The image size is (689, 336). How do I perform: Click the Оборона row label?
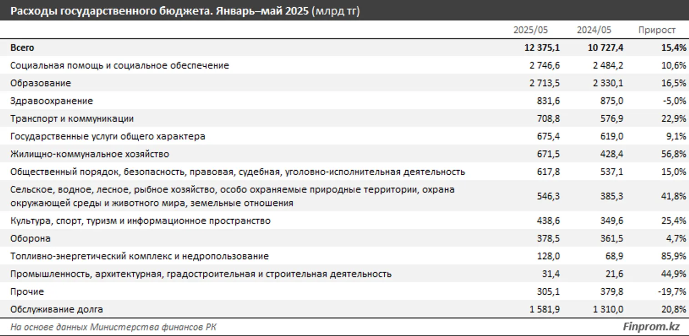30,238
